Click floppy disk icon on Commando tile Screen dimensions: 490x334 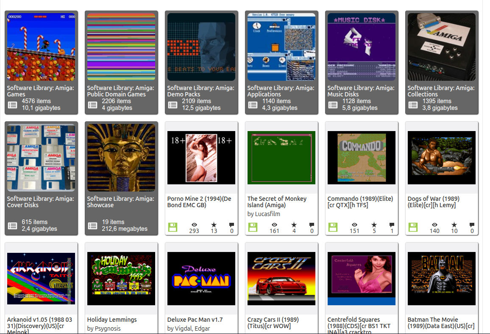click(x=333, y=227)
